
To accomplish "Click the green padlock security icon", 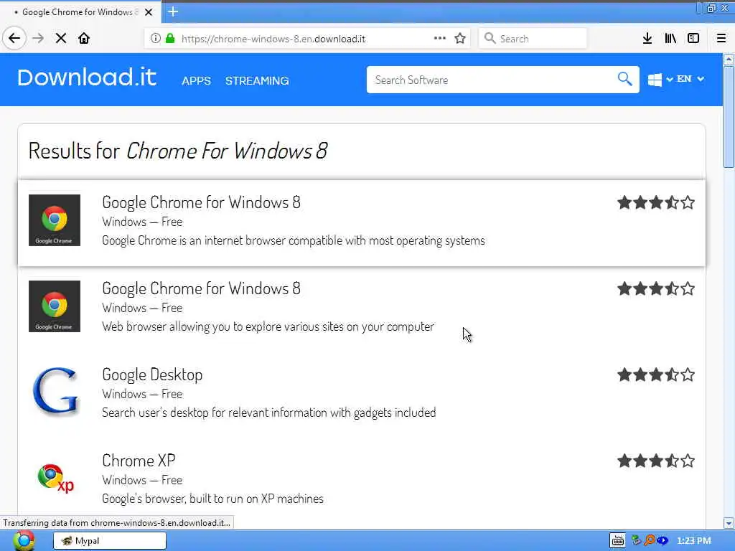I will pyautogui.click(x=170, y=39).
